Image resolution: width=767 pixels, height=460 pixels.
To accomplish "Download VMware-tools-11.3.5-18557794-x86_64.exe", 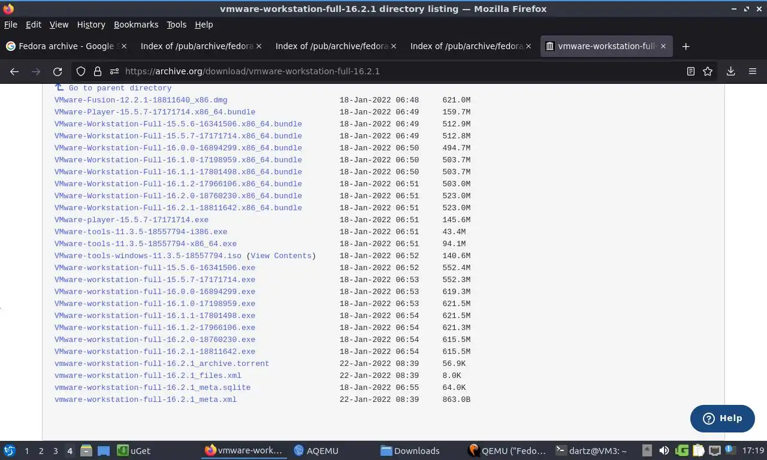I will pos(146,244).
